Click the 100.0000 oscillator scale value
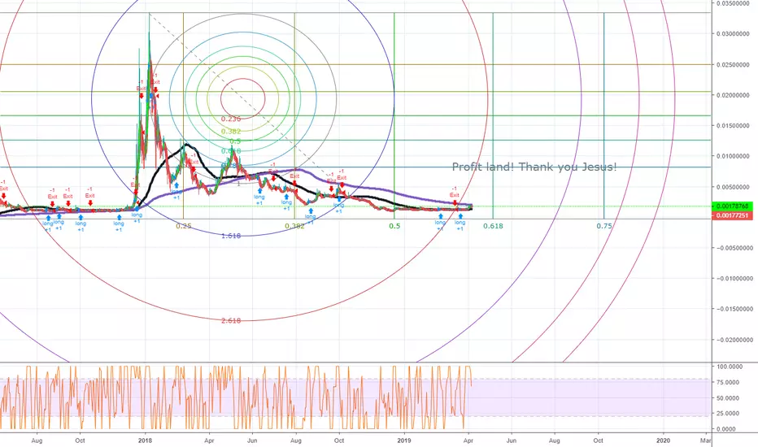The height and width of the screenshot is (447, 758). (729, 367)
